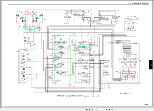Click the greyed-out next-view icon
Image resolution: width=154 pixels, height=111 pixels.
tap(115, 109)
